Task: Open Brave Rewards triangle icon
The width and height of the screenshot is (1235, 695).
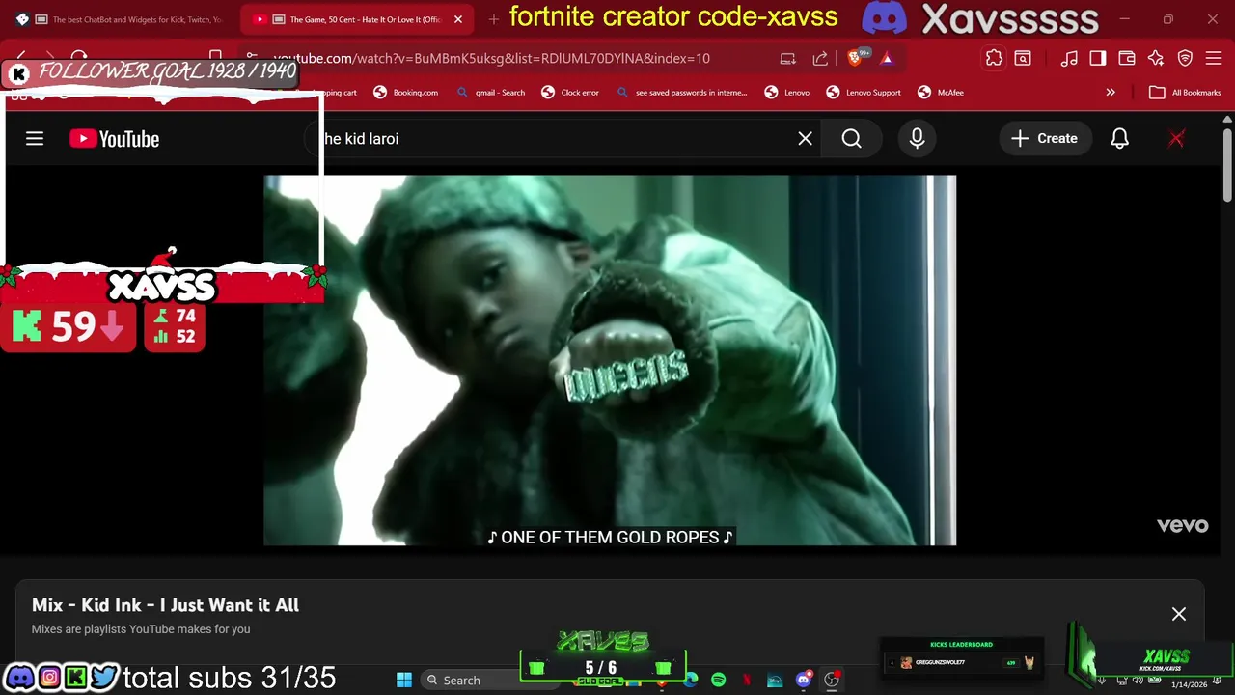Action: [x=887, y=59]
